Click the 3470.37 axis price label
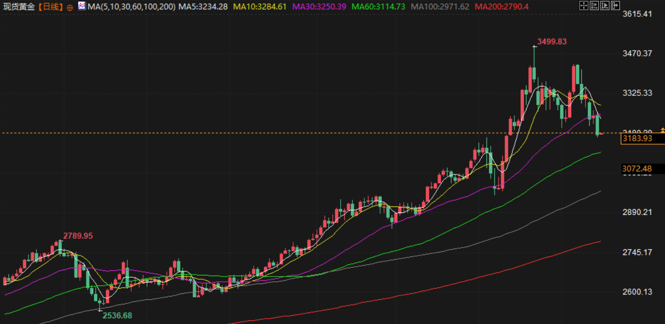 tap(637, 53)
